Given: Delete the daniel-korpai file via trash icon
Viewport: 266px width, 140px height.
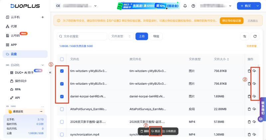Looking at the screenshot, I should 249,96.
